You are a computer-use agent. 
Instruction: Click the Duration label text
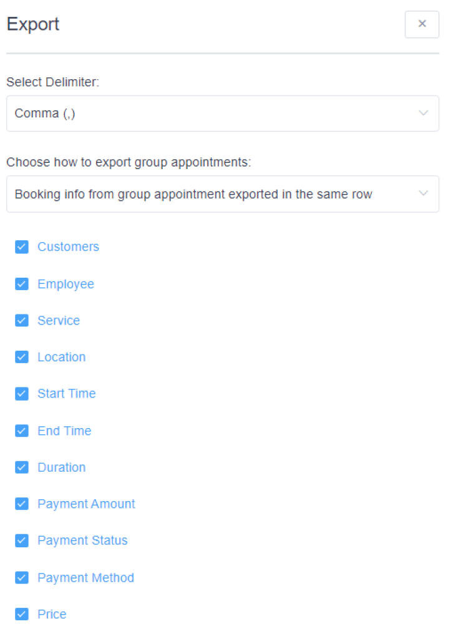61,467
